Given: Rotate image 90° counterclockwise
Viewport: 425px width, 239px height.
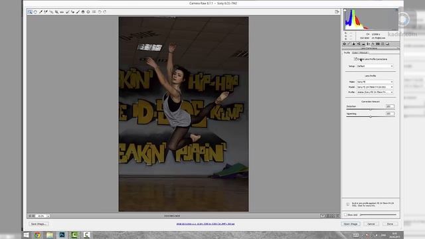Looking at the screenshot, I should tap(100, 12).
